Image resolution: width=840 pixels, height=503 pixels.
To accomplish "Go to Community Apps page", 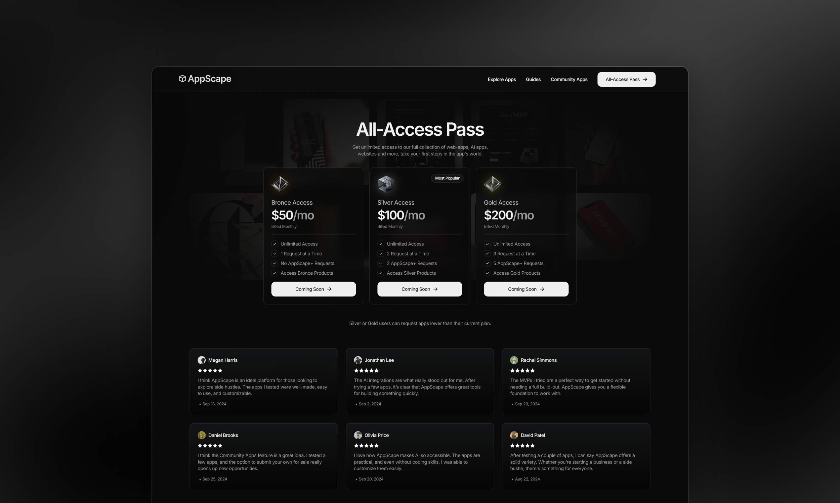I will 569,79.
